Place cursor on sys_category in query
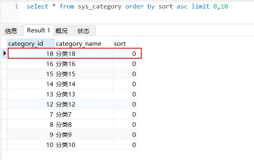Viewport: 254px width, 160px height. click(x=100, y=7)
